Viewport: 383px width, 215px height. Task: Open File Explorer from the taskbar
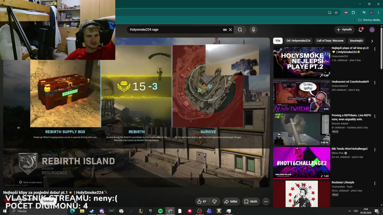tap(82, 211)
